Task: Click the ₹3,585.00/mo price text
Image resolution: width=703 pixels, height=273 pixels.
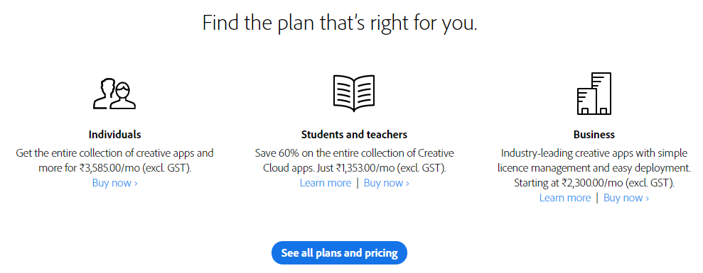Action: pyautogui.click(x=114, y=168)
